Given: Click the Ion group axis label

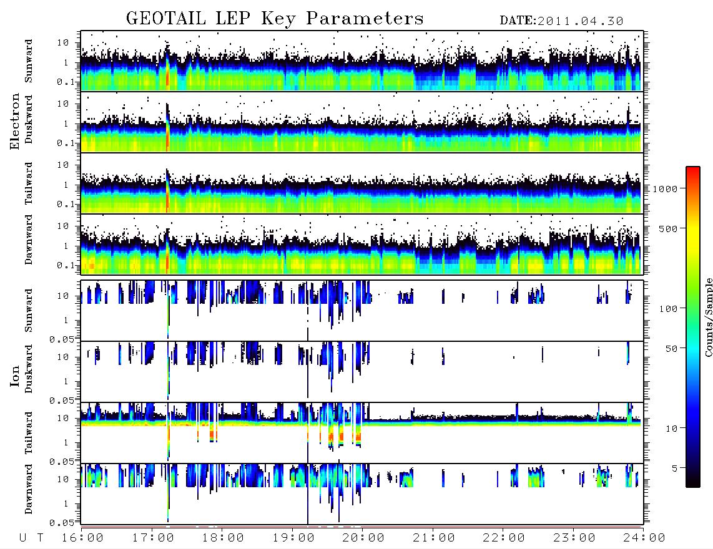Looking at the screenshot, I should 15,376.
